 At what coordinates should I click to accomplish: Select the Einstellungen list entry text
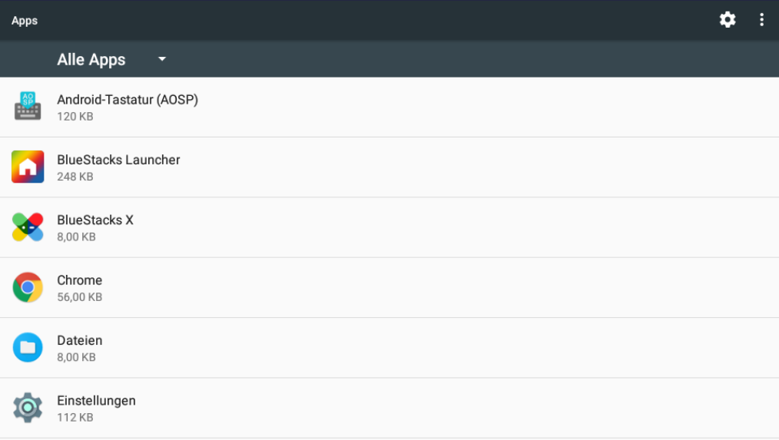point(96,401)
